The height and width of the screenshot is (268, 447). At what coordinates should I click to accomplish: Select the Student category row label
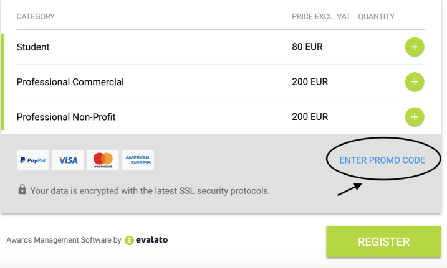click(x=33, y=47)
